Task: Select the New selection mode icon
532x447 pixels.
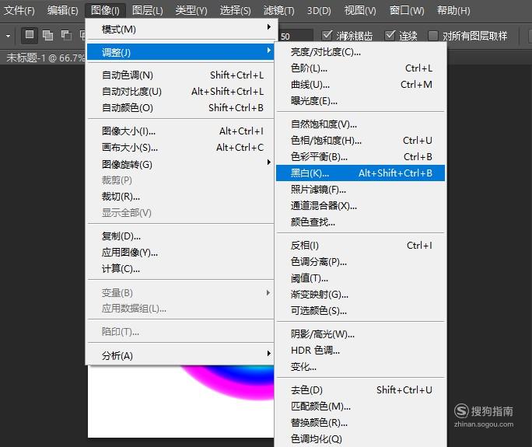Action: (x=30, y=35)
